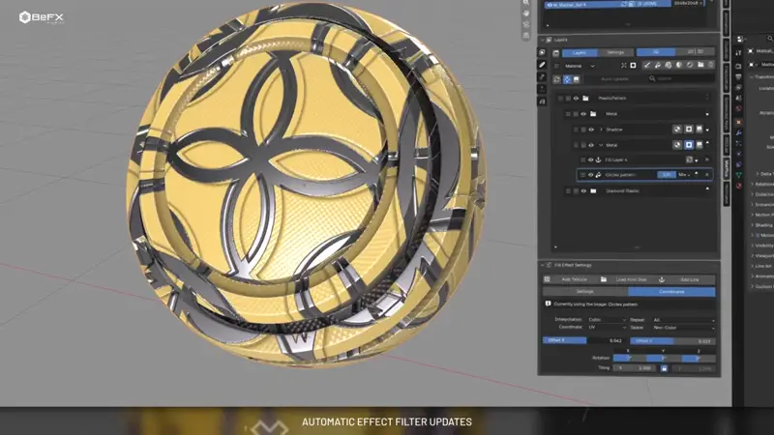
Task: Open Settings tab in Fill Effect Settings
Action: pos(585,292)
